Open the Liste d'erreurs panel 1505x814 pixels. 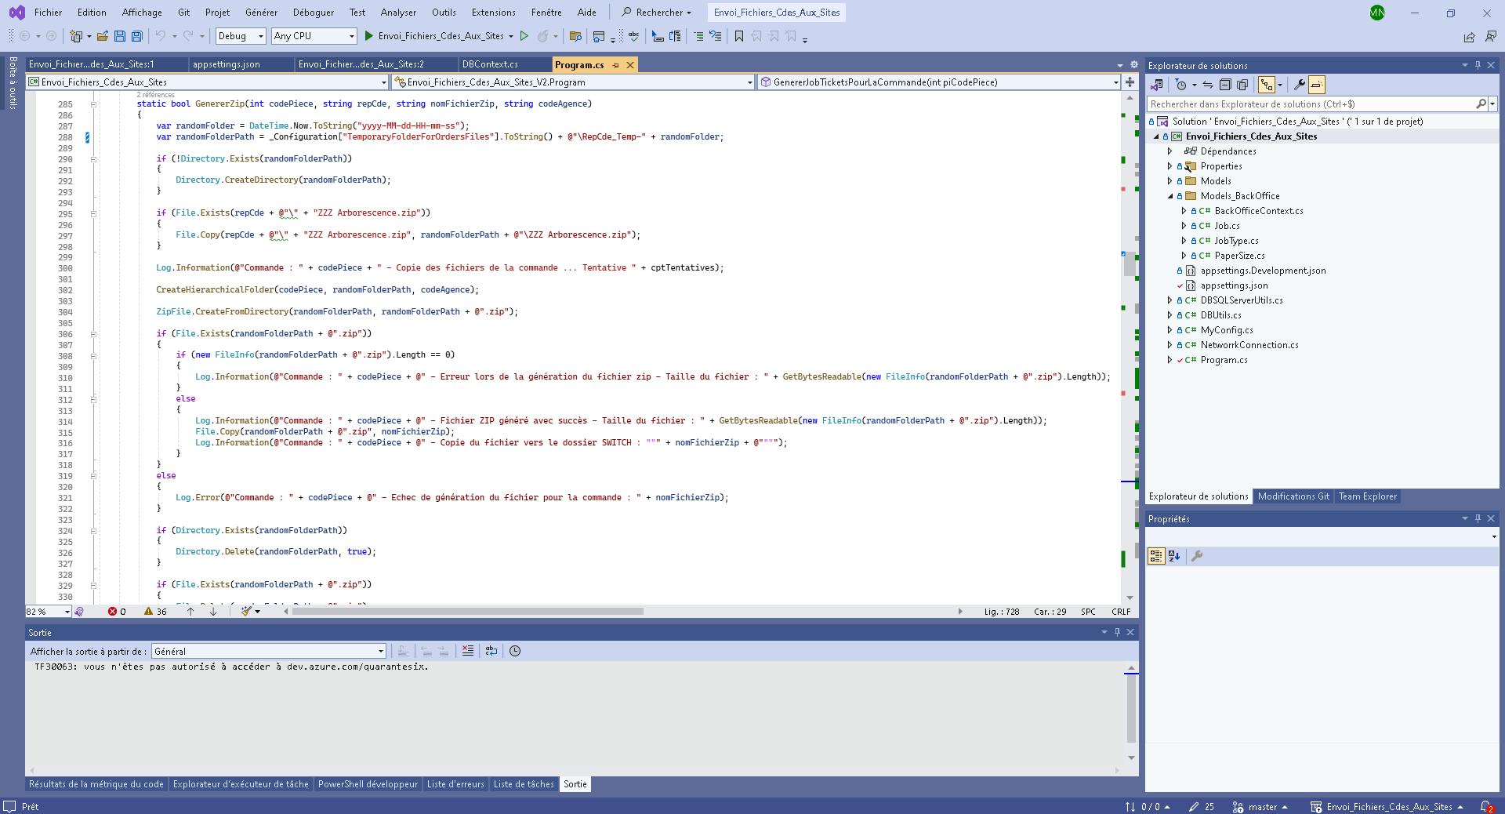455,784
